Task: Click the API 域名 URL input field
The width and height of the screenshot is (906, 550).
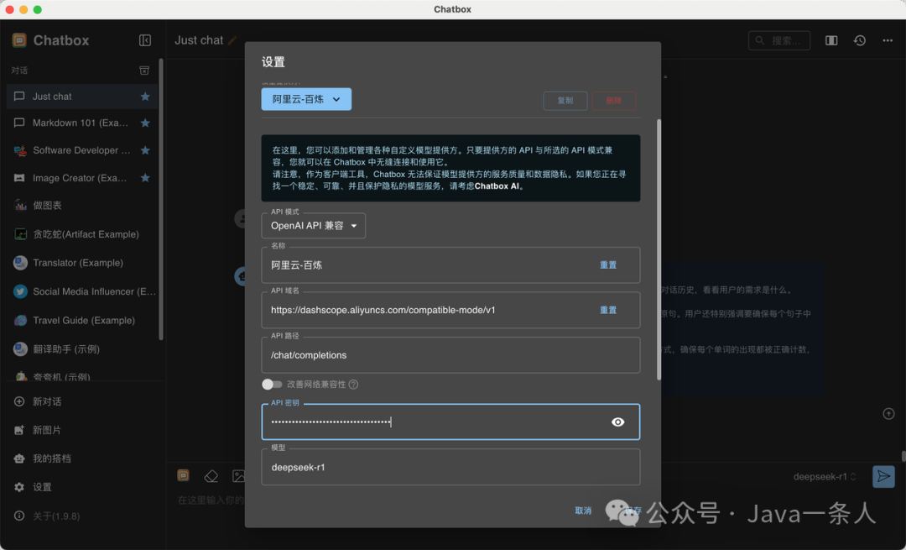Action: (x=450, y=311)
